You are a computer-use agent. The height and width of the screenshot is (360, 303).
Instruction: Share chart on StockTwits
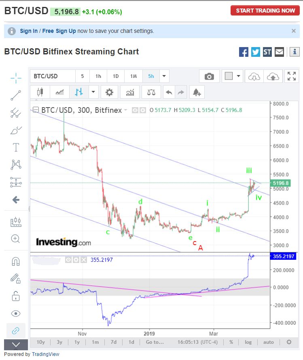pyautogui.click(x=267, y=52)
